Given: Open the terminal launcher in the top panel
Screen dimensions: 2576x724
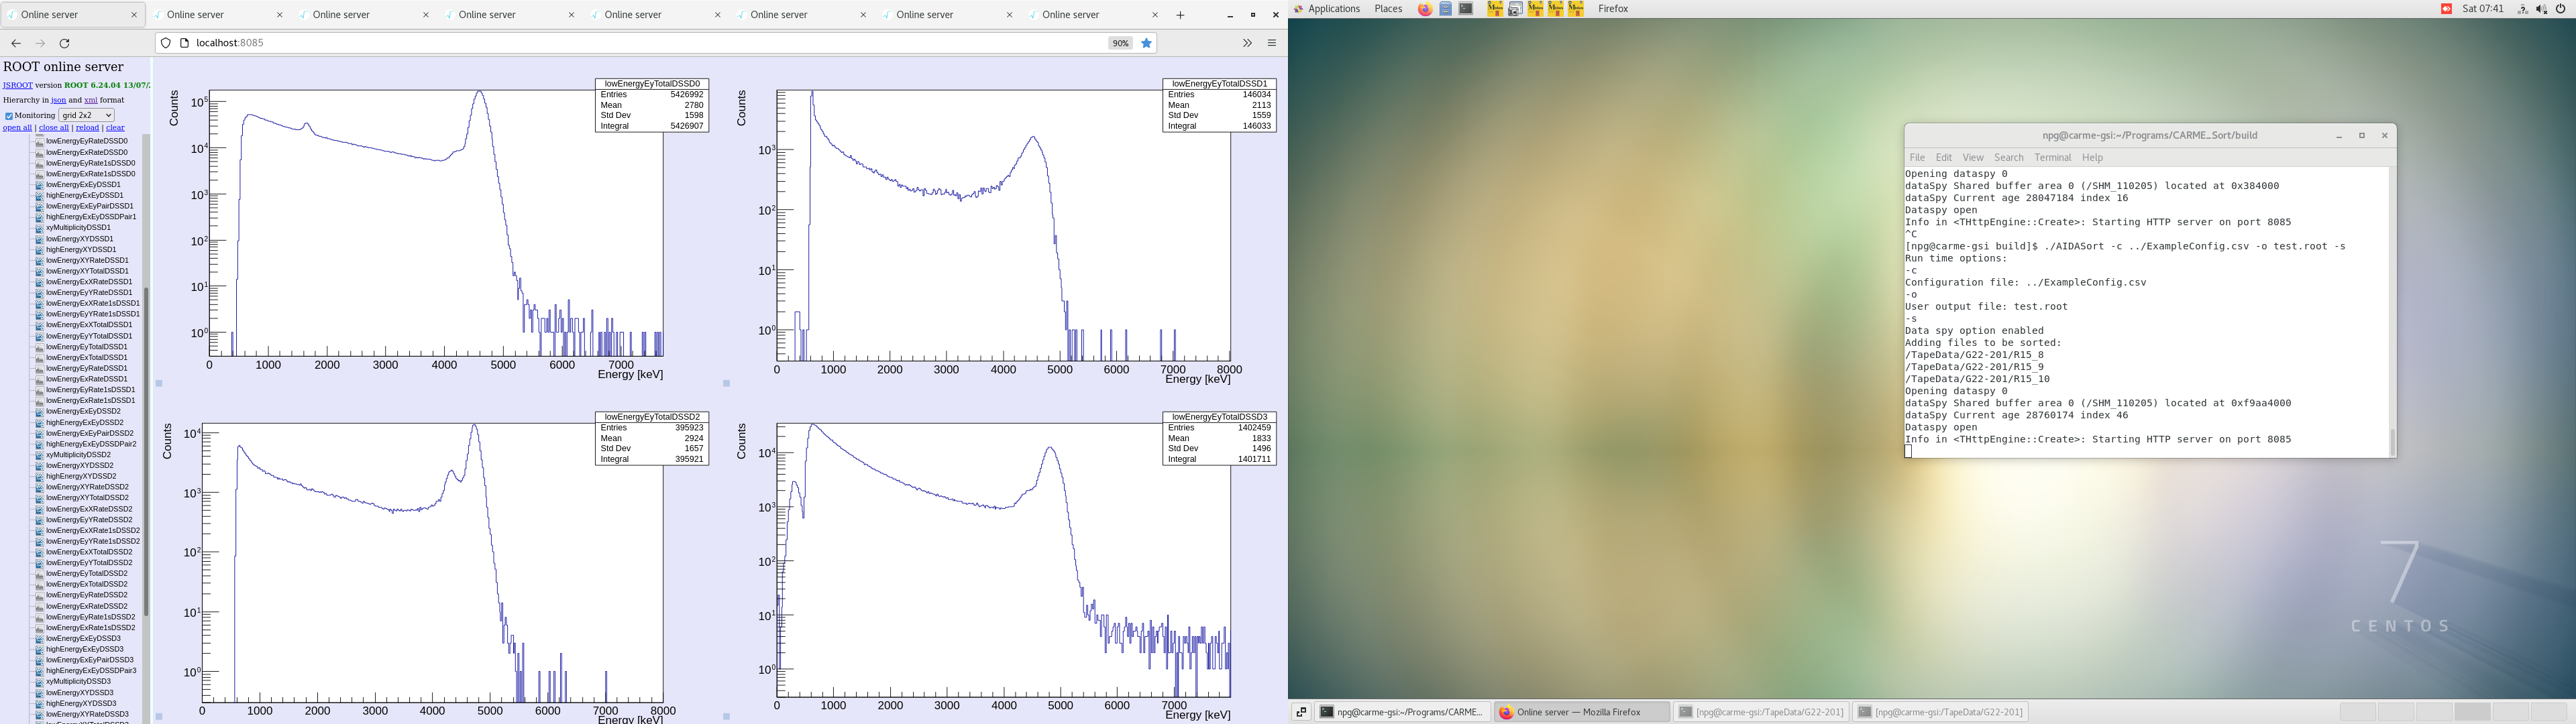Looking at the screenshot, I should tap(1466, 9).
